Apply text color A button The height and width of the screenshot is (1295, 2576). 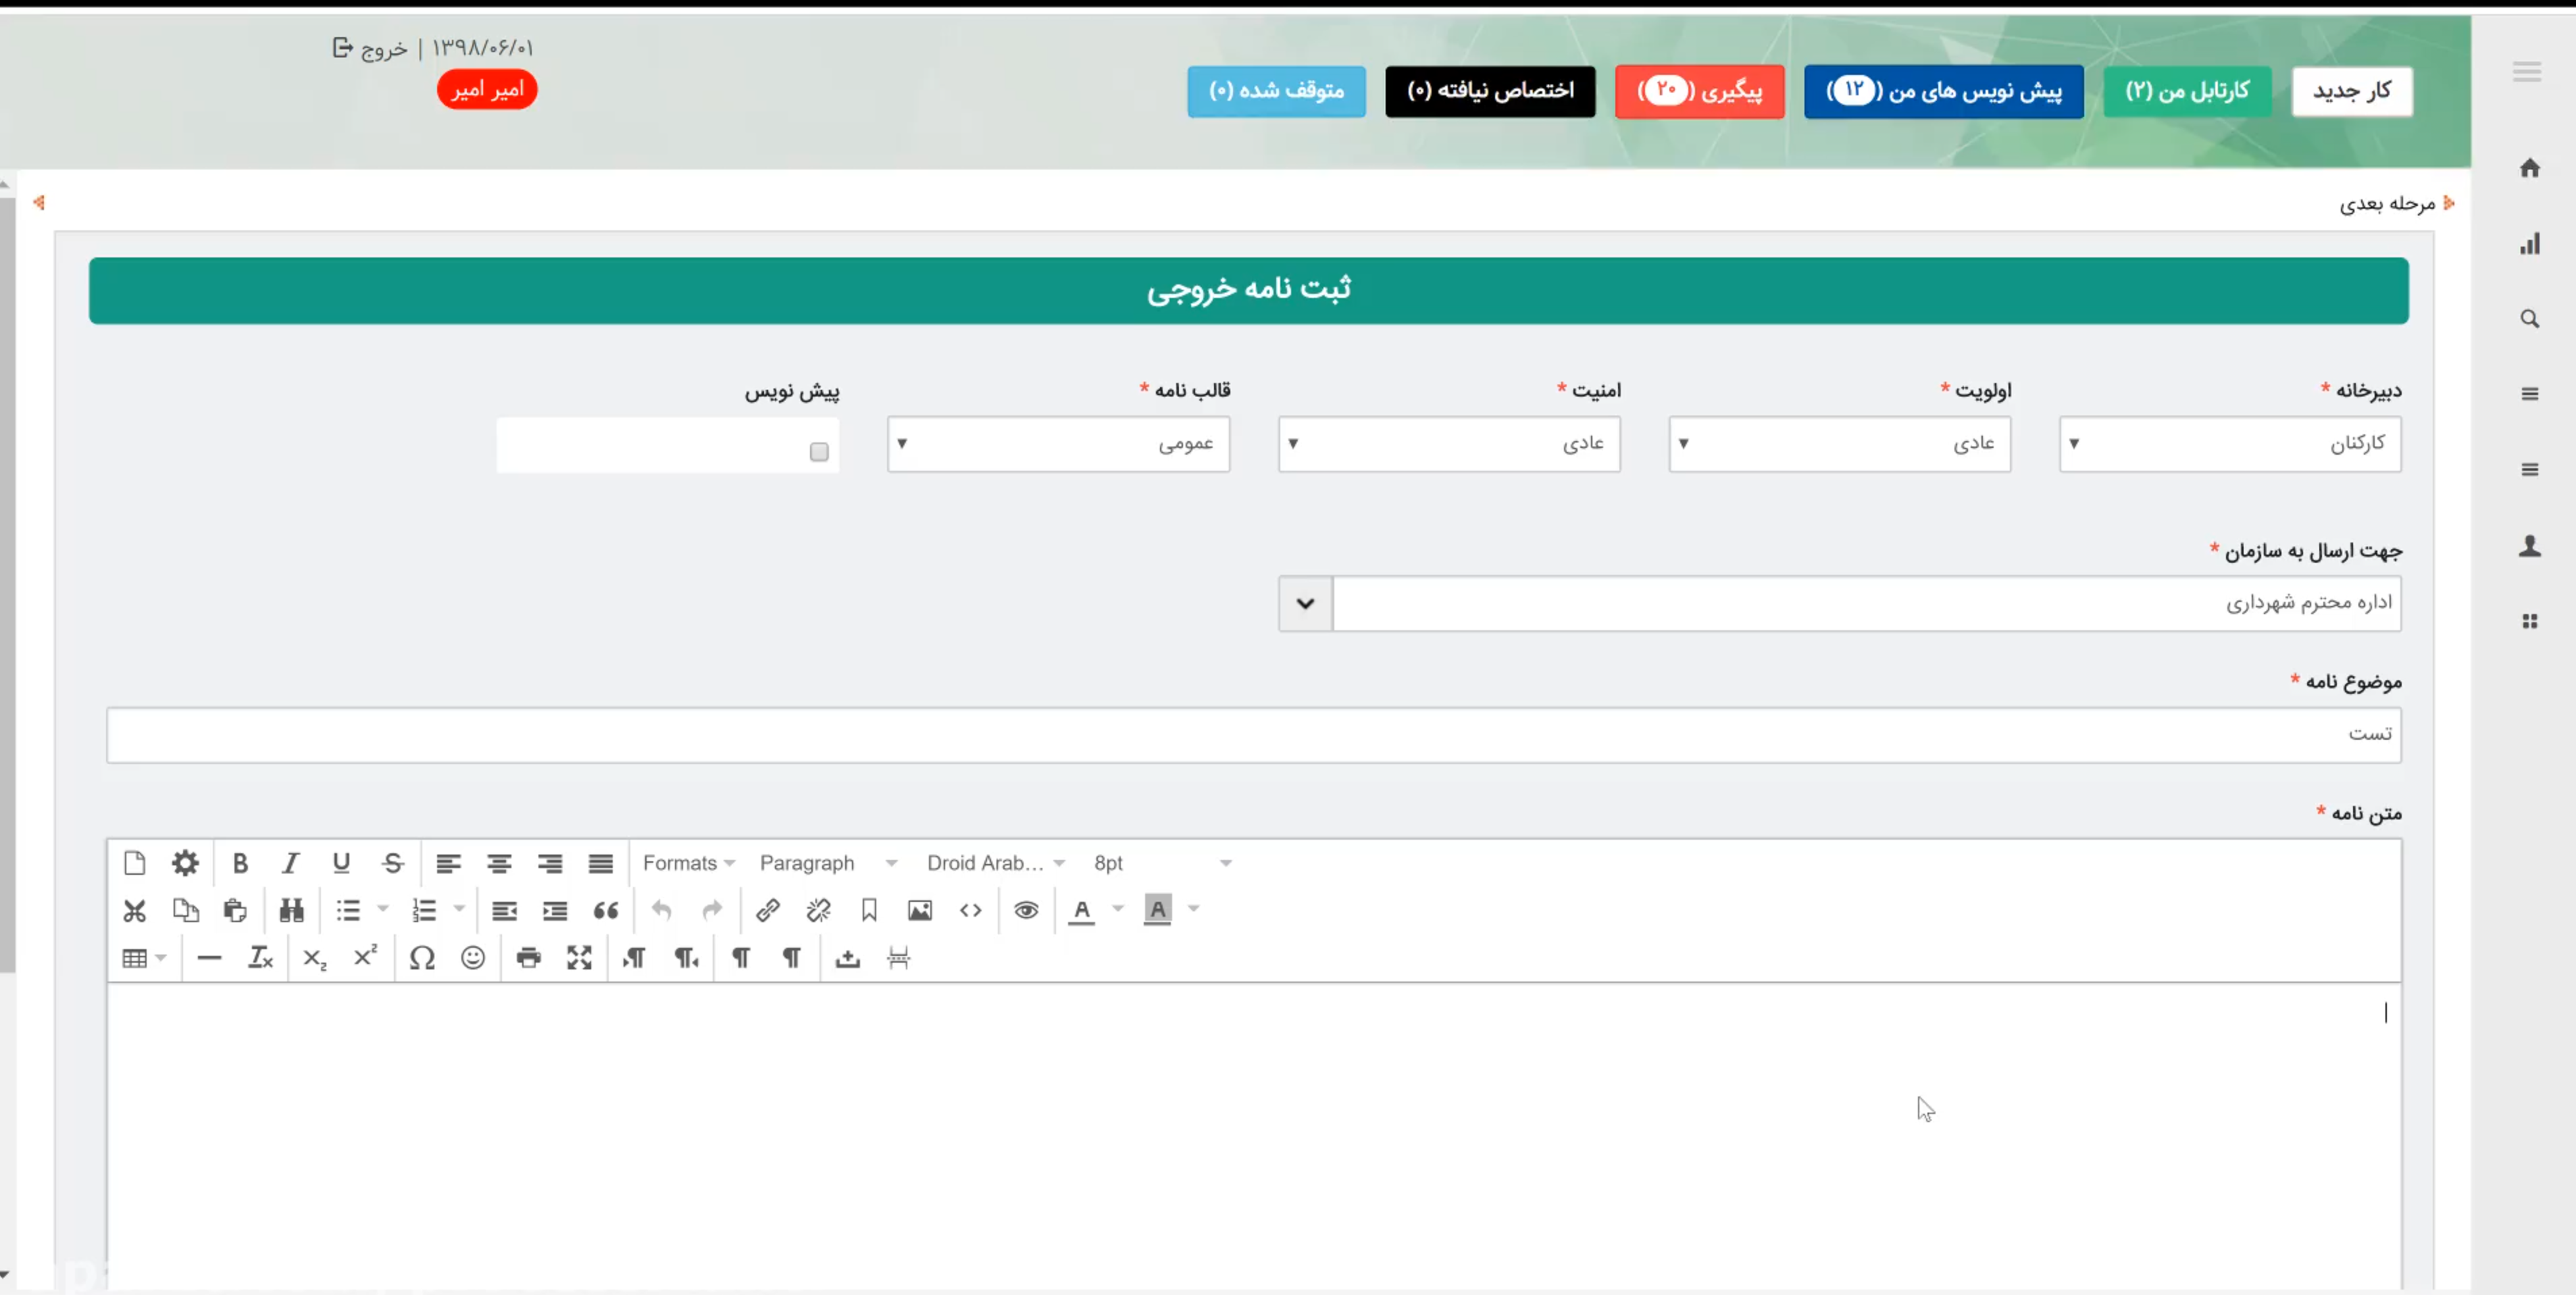1082,910
